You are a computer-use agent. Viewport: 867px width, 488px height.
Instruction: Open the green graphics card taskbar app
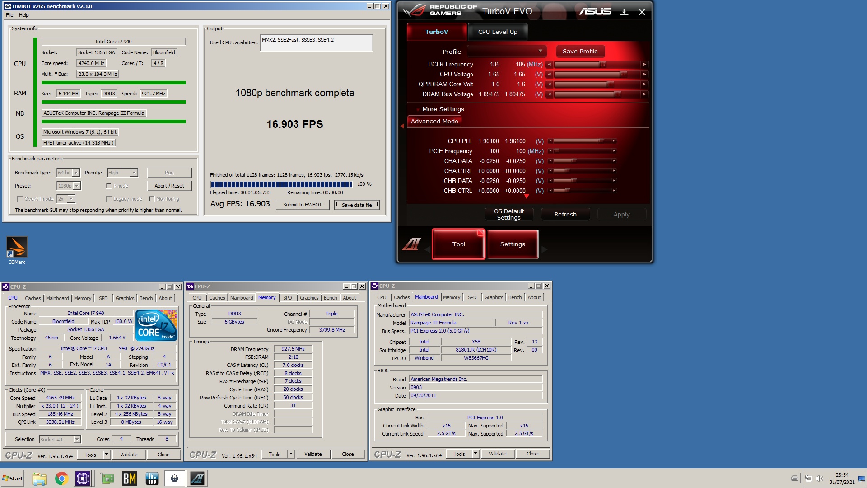tap(107, 479)
